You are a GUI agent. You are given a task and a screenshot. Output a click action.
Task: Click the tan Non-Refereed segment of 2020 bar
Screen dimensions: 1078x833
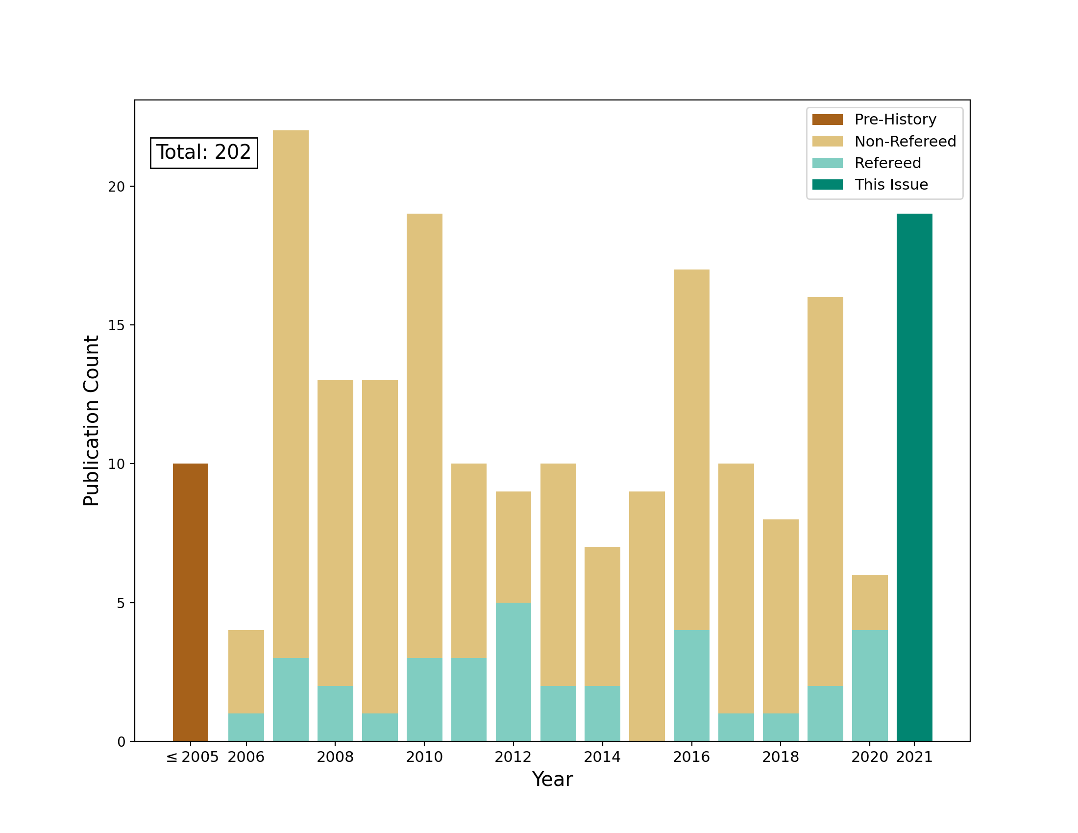click(x=870, y=603)
